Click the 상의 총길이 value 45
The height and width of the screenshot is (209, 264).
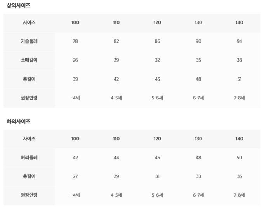(x=157, y=79)
